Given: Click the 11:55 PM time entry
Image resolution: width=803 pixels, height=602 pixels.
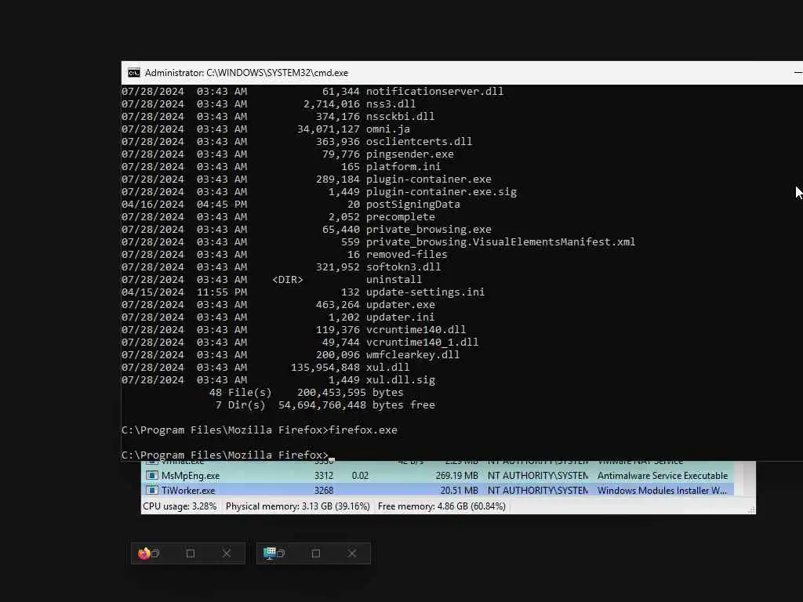Looking at the screenshot, I should tap(222, 292).
